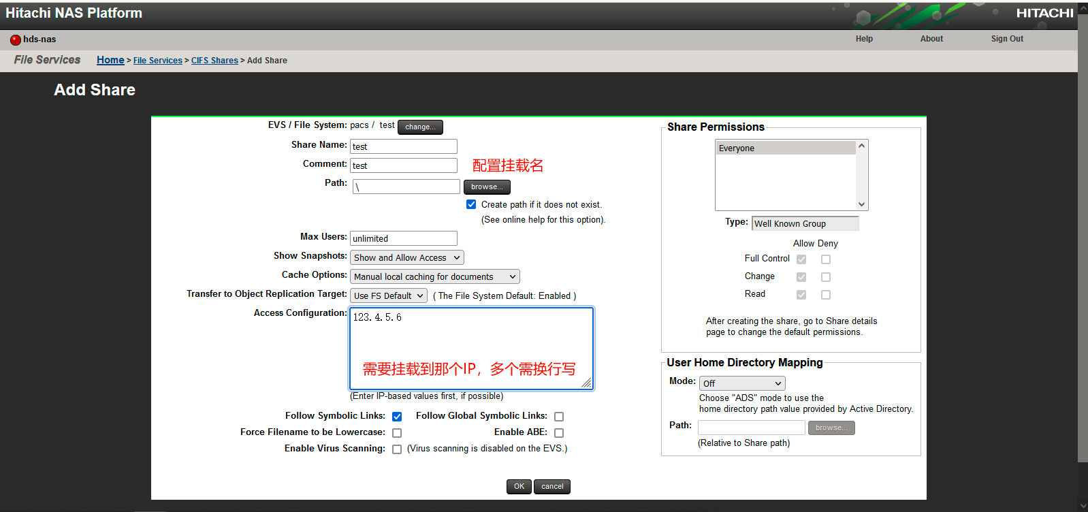Click disabled browse button in Home Directory Mapping

pos(831,428)
